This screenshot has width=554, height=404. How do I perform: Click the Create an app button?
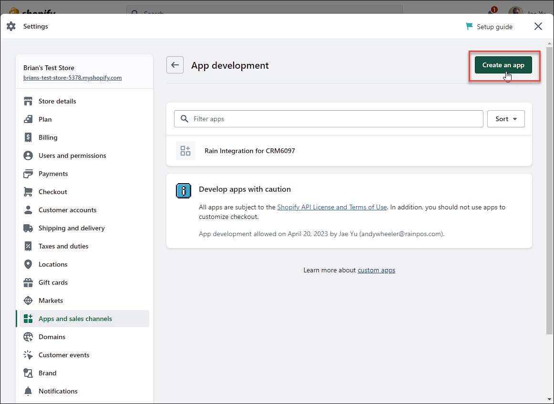pos(503,65)
